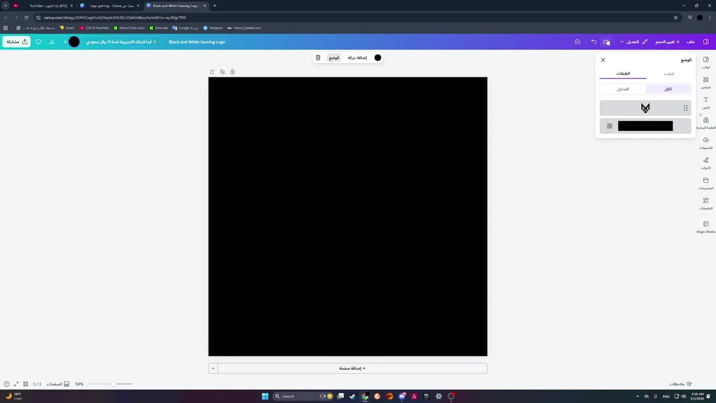
Task: Switch to the Layers (الطبقات) tab
Action: click(x=623, y=73)
